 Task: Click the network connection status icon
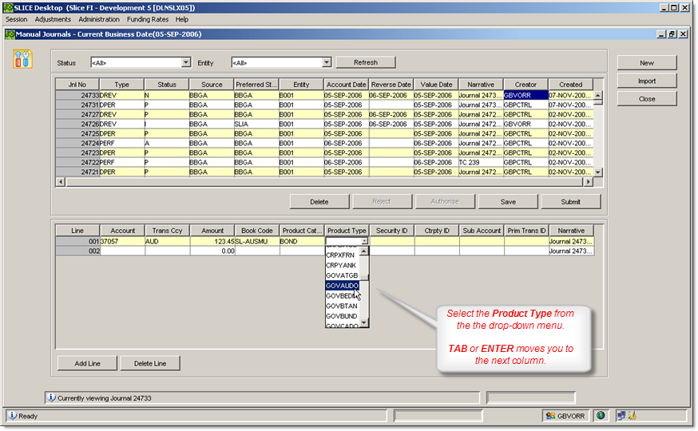620,415
